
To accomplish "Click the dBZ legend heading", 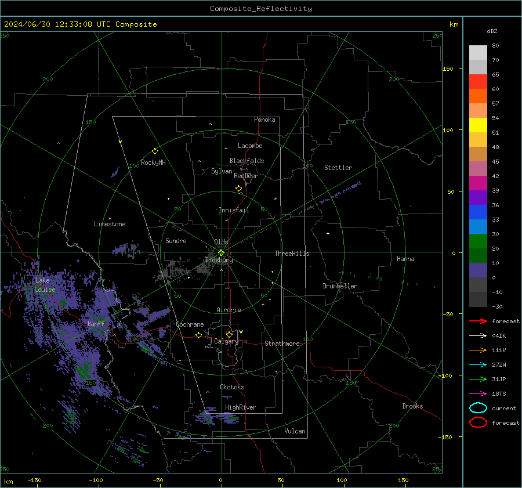I will (x=492, y=31).
